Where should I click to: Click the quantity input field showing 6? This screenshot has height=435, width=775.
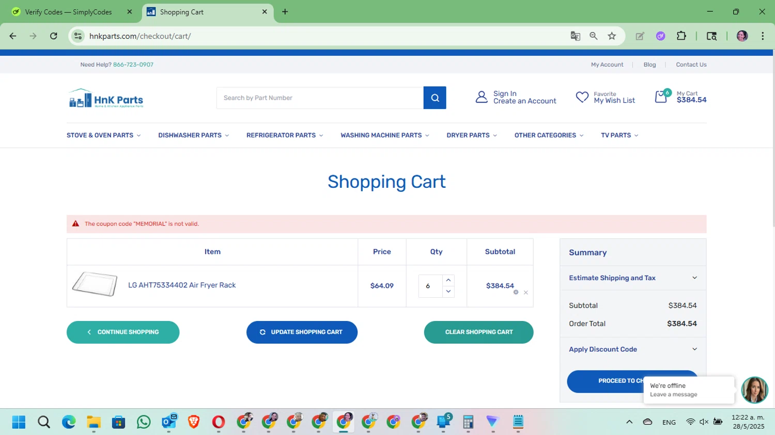(430, 286)
